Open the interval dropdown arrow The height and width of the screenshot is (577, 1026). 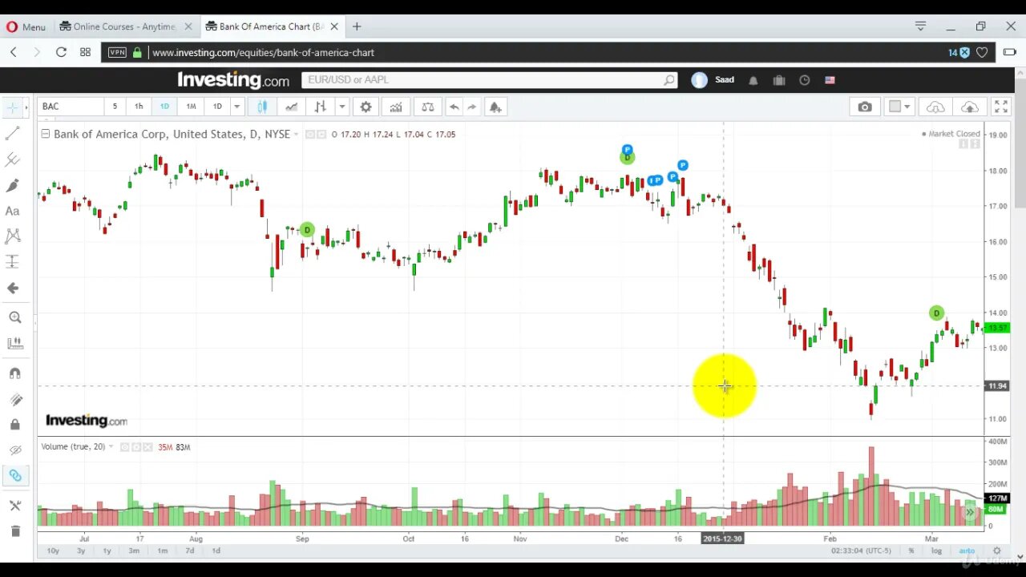236,107
